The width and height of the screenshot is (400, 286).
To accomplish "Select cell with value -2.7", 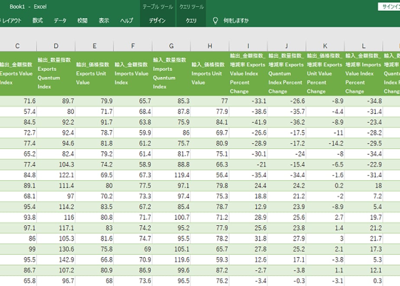I will click(x=248, y=271).
